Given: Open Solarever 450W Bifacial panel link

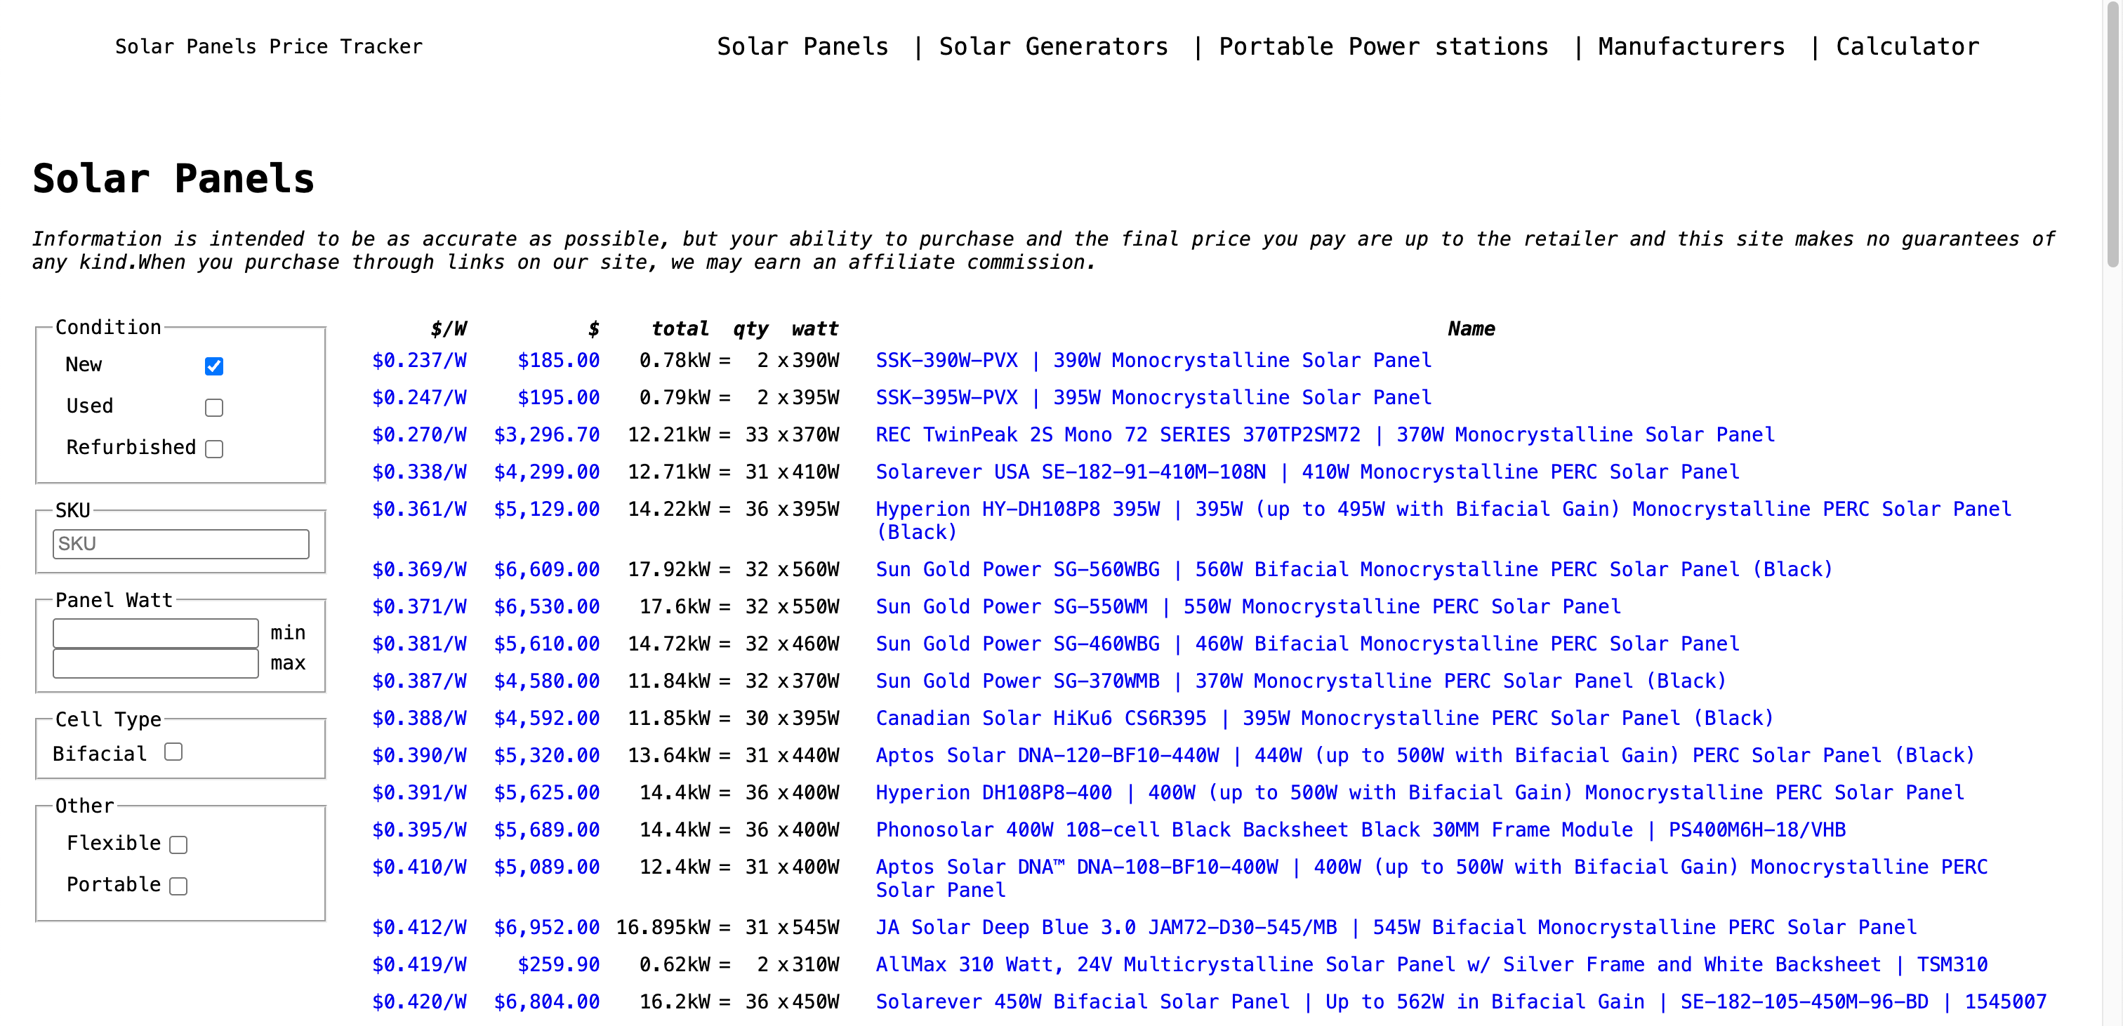Looking at the screenshot, I should [x=1461, y=1001].
